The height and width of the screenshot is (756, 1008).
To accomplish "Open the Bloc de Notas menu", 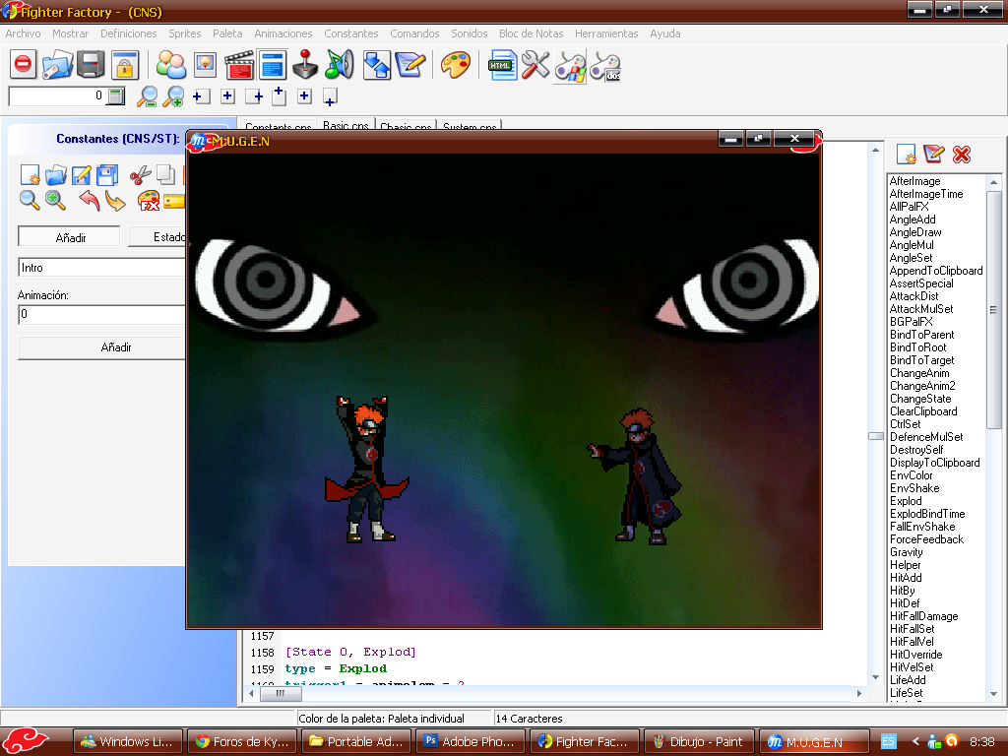I will click(x=531, y=33).
